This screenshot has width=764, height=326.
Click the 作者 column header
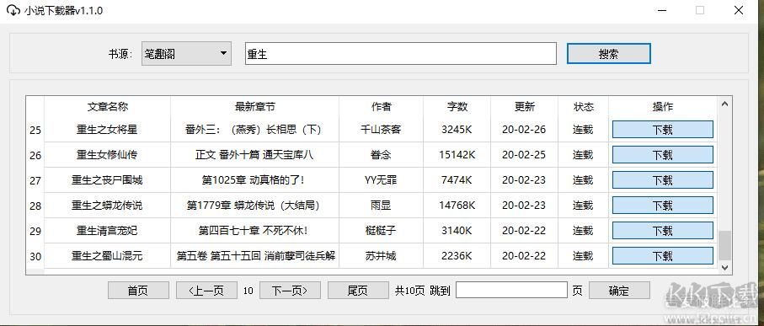(x=381, y=106)
